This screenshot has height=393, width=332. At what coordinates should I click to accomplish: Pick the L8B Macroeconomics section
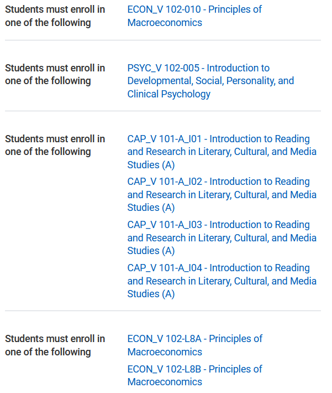coord(194,375)
